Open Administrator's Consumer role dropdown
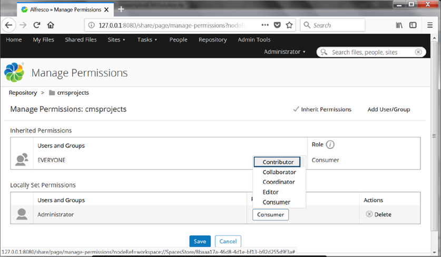Viewport: 441px width, 257px height. coord(270,214)
